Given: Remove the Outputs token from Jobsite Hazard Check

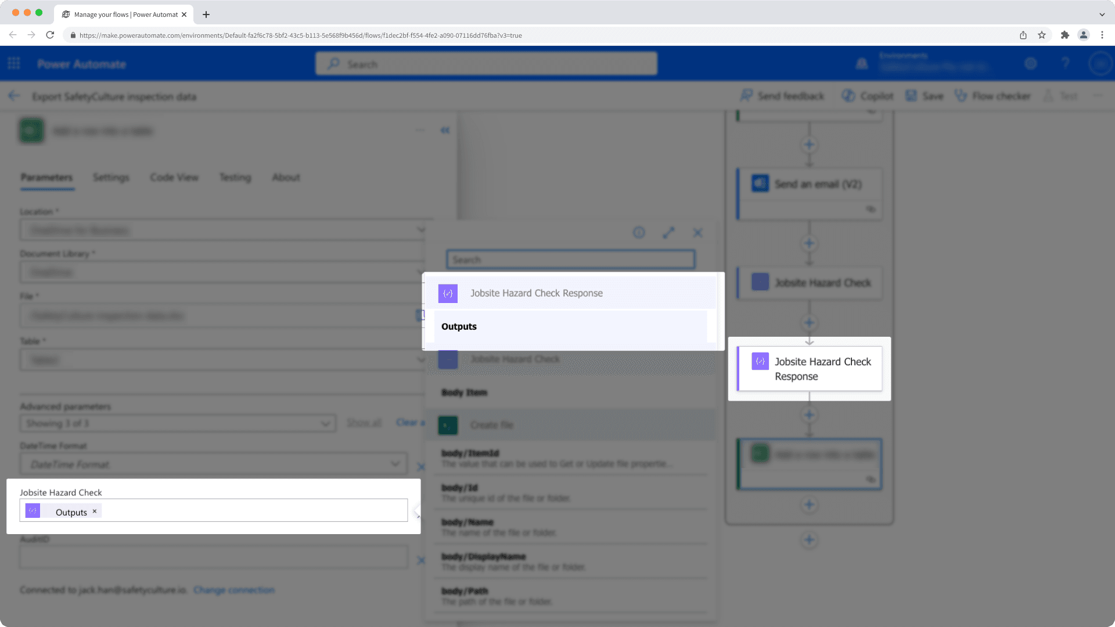Looking at the screenshot, I should [94, 511].
